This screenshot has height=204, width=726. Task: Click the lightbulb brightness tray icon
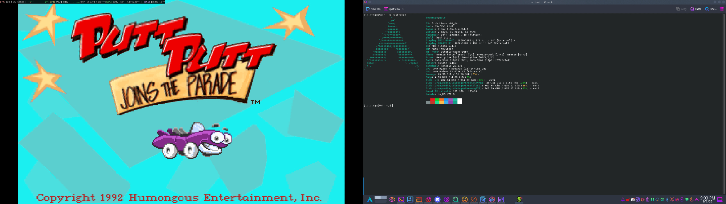[672, 199]
